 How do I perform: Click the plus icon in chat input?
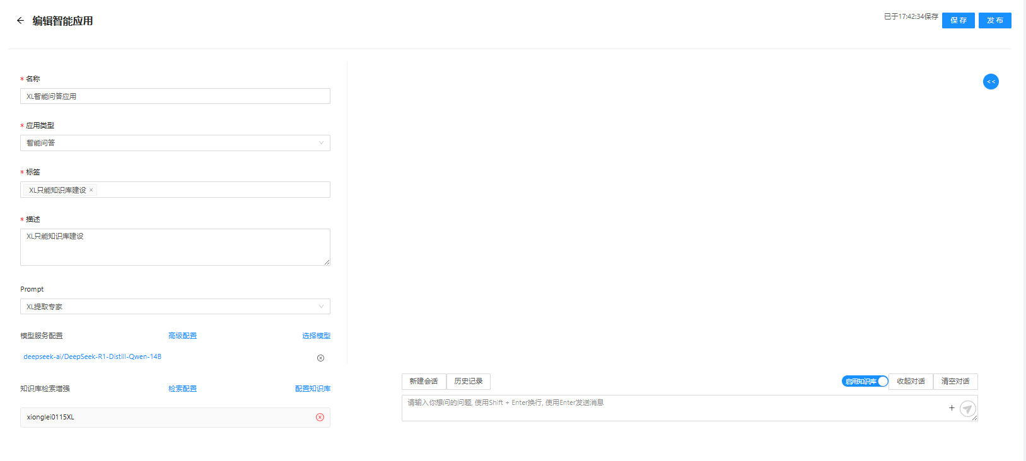point(952,408)
